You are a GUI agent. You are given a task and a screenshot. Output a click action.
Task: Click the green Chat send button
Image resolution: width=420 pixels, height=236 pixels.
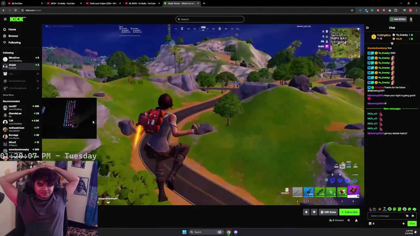[412, 224]
